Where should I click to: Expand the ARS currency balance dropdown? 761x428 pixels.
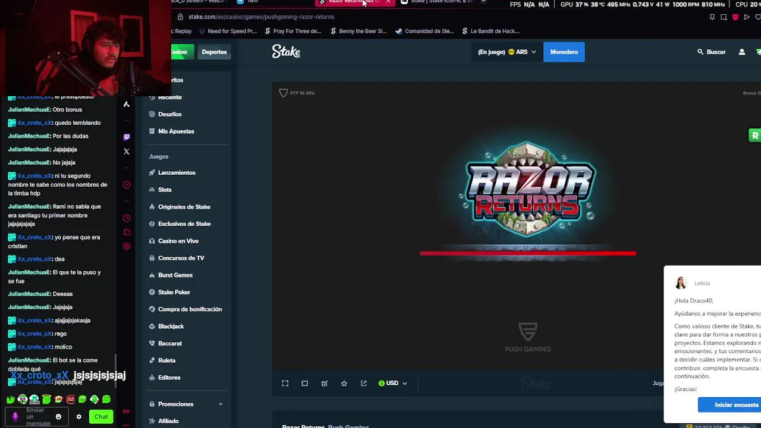[507, 52]
